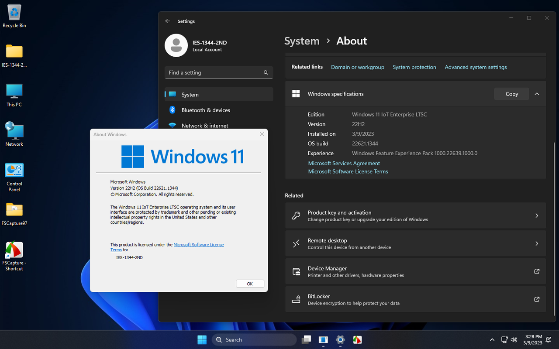Close the About Windows dialog
Screen dimensions: 559x349
pyautogui.click(x=262, y=134)
